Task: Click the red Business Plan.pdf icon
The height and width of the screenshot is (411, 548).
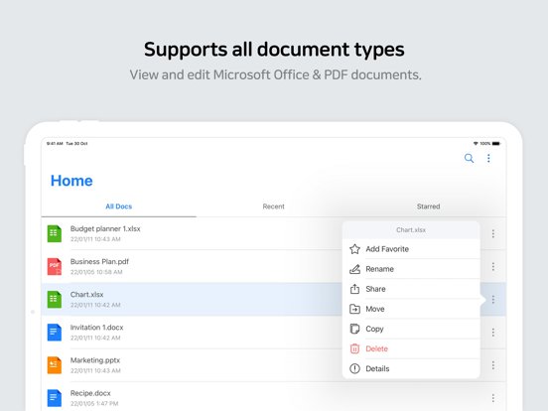Action: (x=55, y=266)
